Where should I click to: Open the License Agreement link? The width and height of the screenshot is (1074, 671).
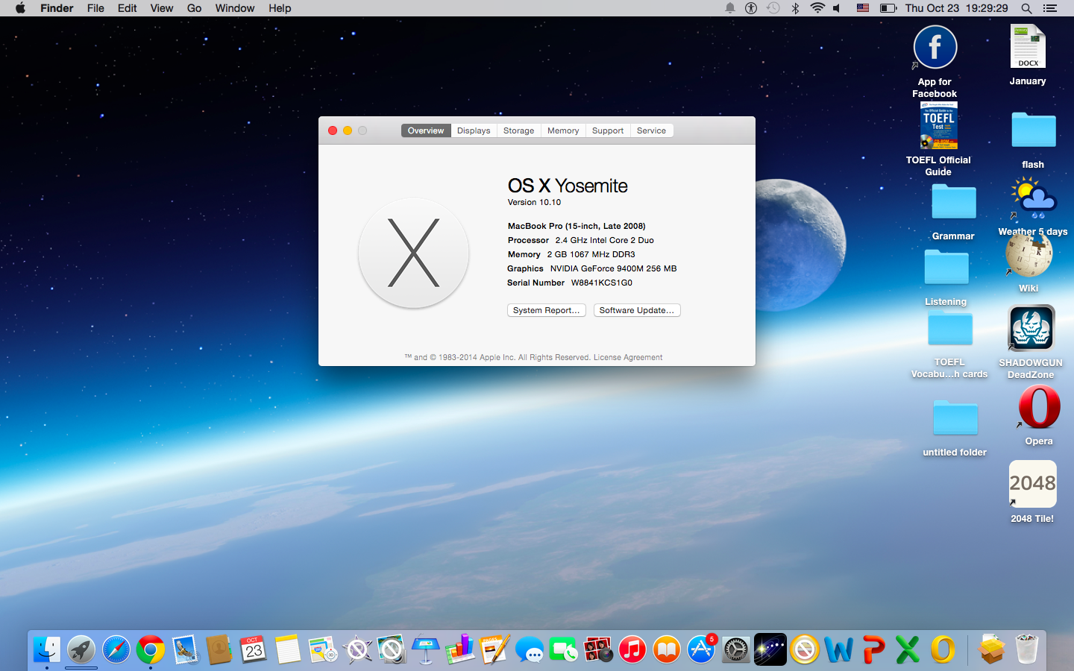click(628, 358)
